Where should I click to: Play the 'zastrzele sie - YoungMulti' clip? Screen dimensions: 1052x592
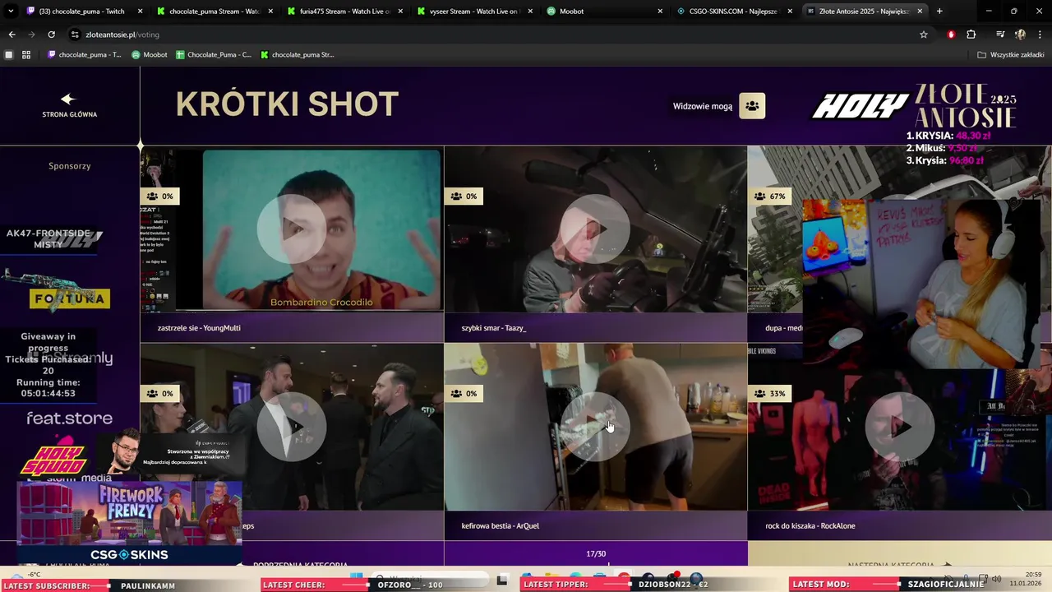291,229
